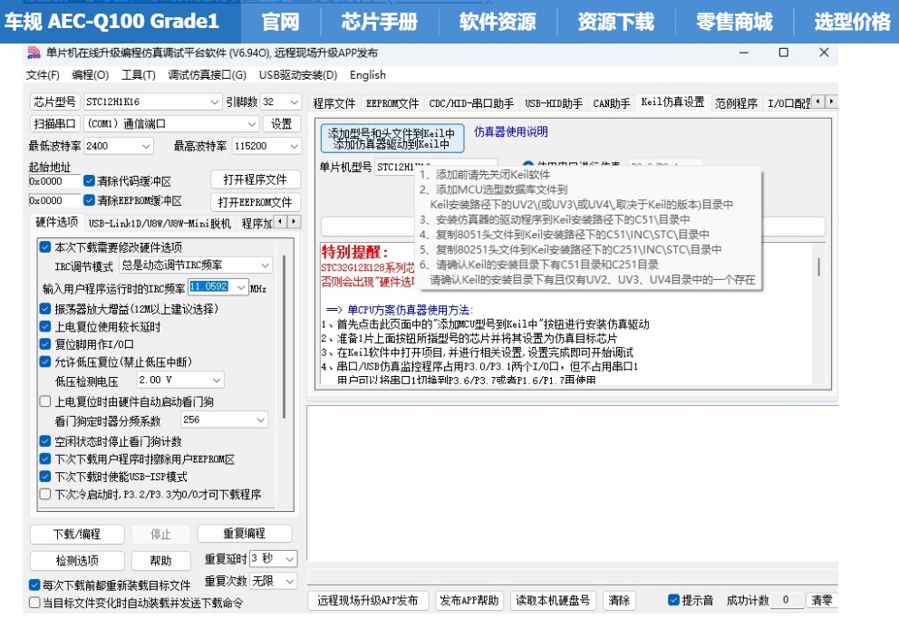Toggle 清除代码缓冲区 checkbox

tap(89, 180)
